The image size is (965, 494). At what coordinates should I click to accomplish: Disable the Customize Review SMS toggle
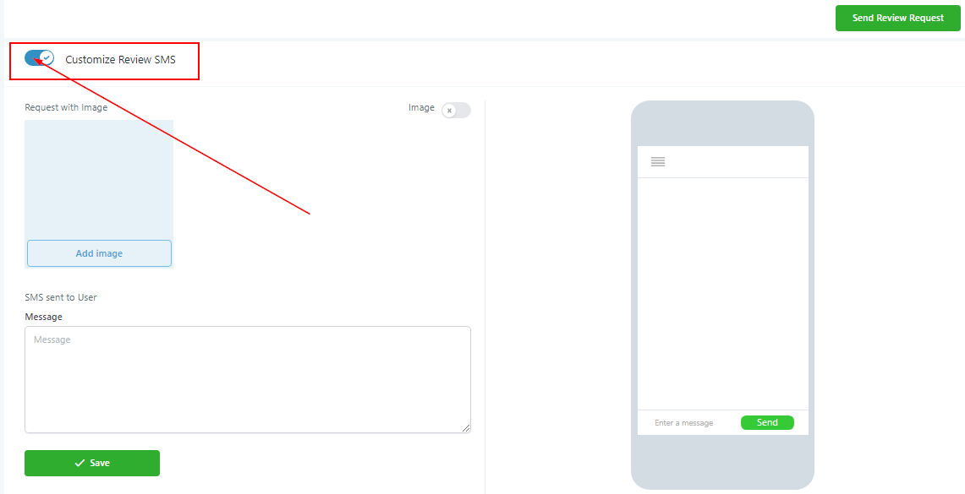coord(40,57)
